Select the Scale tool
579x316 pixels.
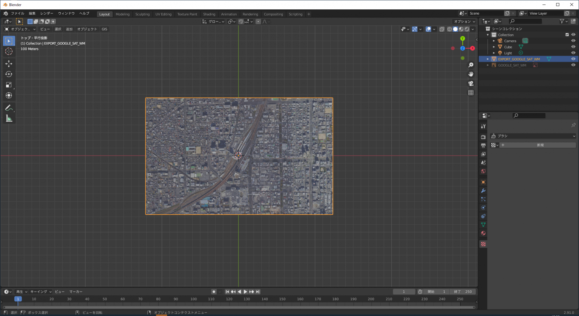coord(9,85)
